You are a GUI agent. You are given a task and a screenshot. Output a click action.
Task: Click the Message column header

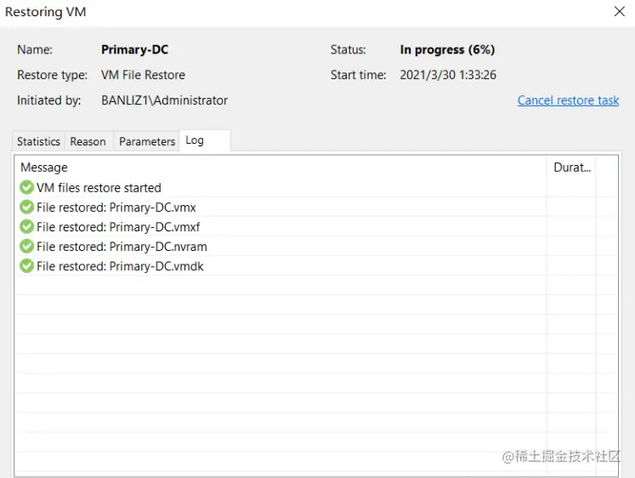point(281,168)
